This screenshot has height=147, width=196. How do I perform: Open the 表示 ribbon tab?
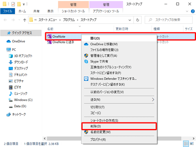click(x=50, y=11)
